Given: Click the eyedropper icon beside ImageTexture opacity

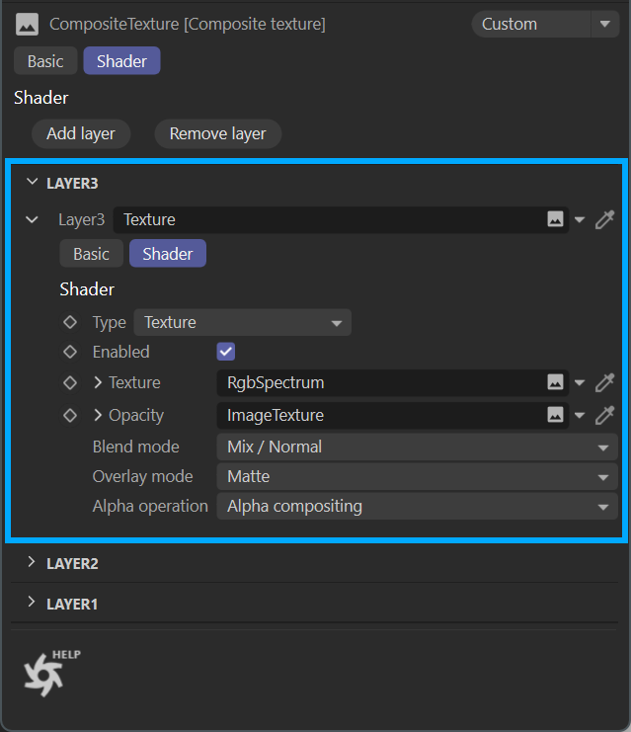Looking at the screenshot, I should 604,415.
